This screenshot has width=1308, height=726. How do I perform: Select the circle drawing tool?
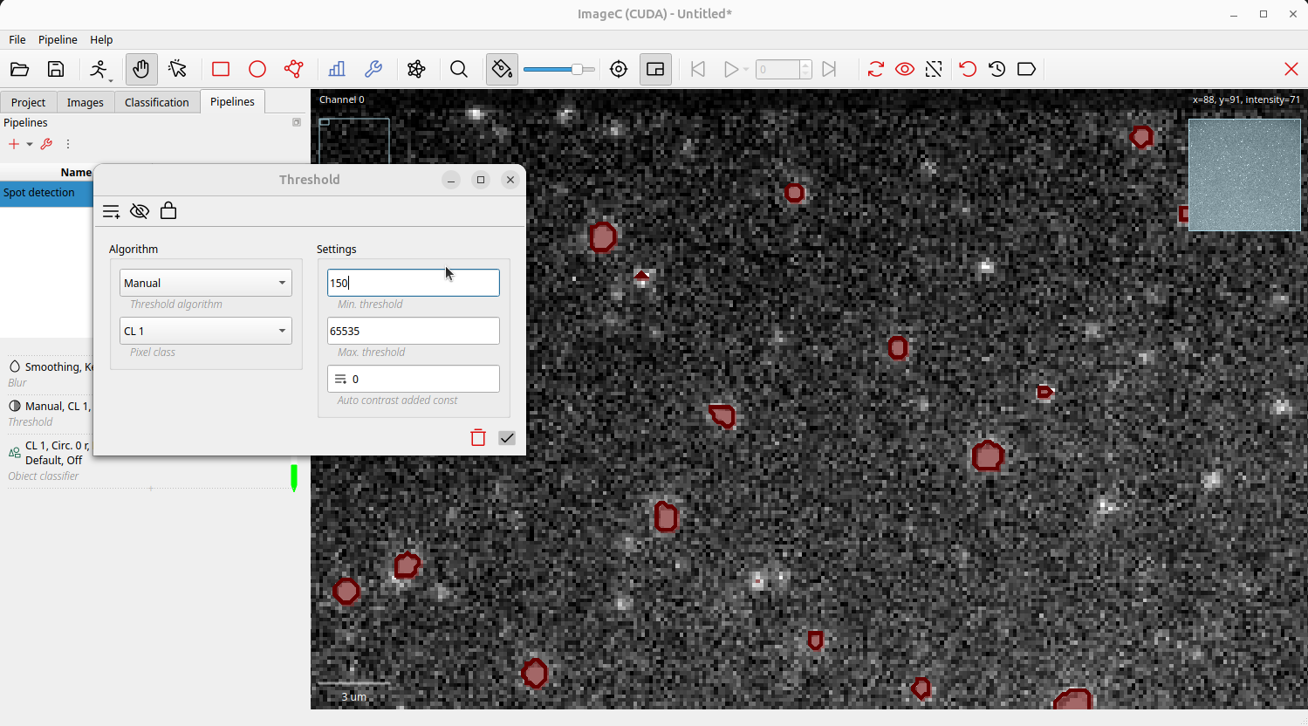pyautogui.click(x=257, y=70)
